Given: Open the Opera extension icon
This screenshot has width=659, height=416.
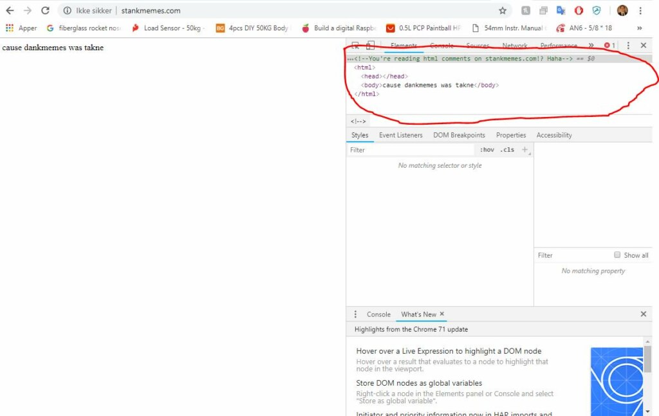Looking at the screenshot, I should pos(579,10).
